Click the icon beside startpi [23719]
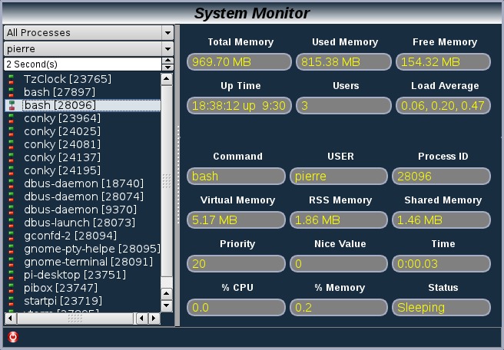This screenshot has width=504, height=350. tap(12, 301)
